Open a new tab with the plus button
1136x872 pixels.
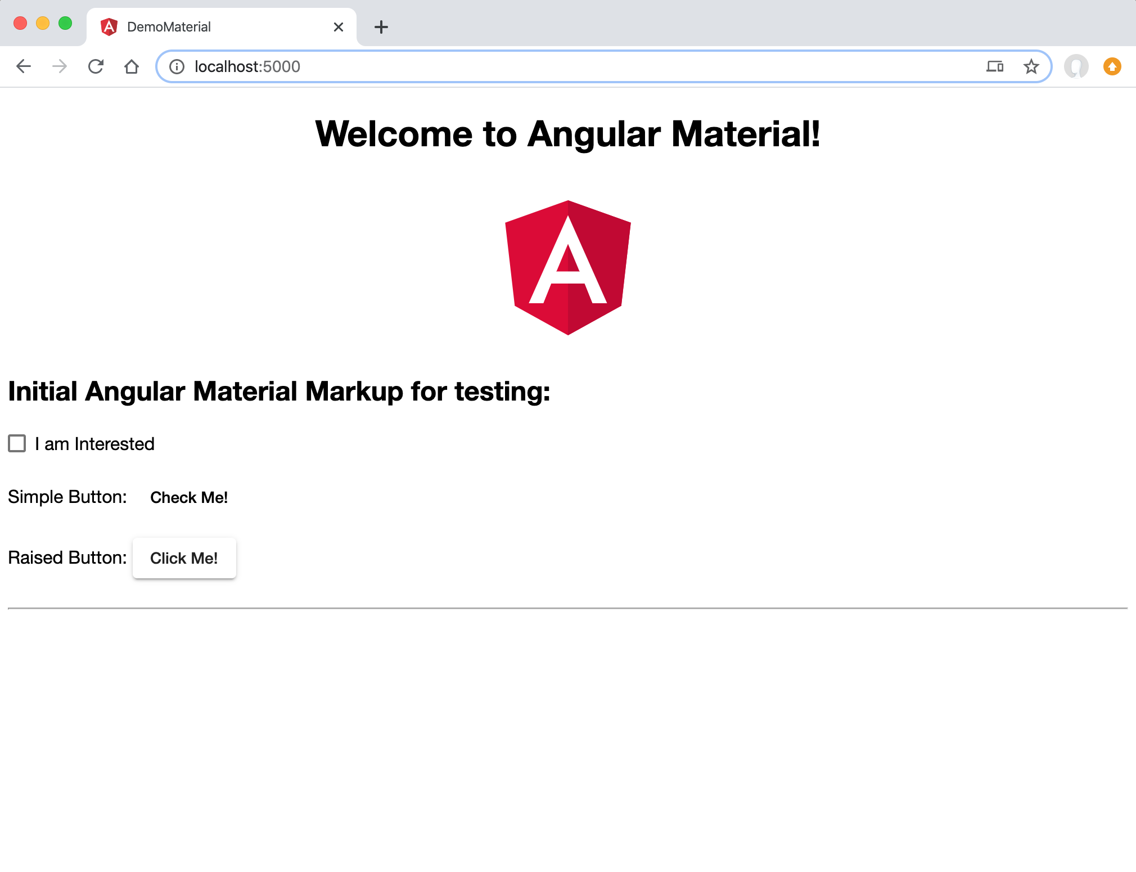point(381,27)
